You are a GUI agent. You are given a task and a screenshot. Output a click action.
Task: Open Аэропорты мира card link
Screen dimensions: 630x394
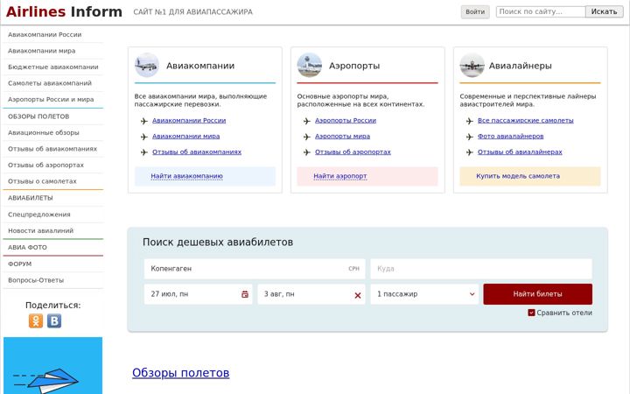pos(342,136)
